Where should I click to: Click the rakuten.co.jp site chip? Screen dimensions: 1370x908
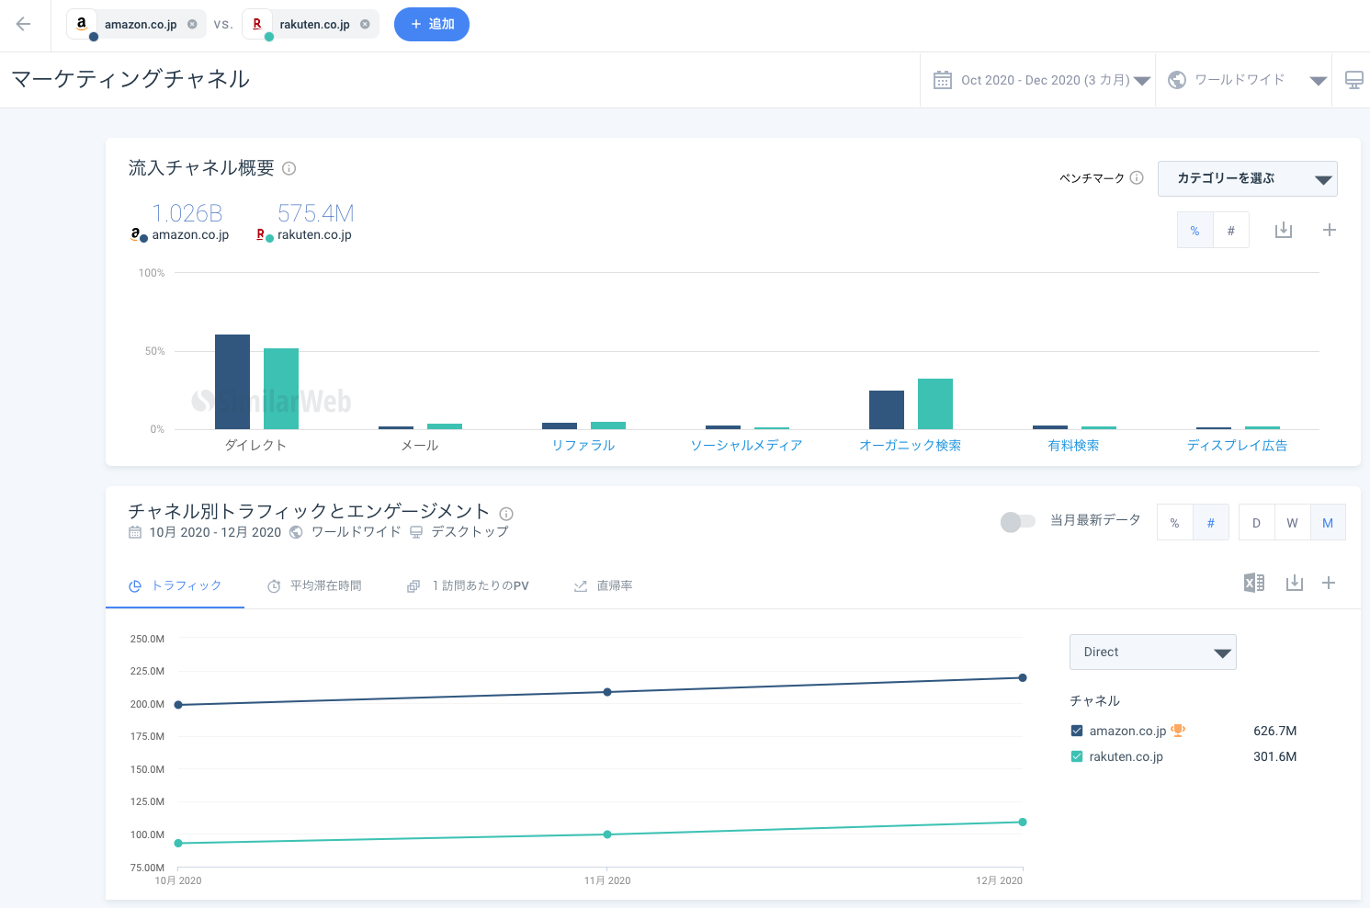[311, 25]
